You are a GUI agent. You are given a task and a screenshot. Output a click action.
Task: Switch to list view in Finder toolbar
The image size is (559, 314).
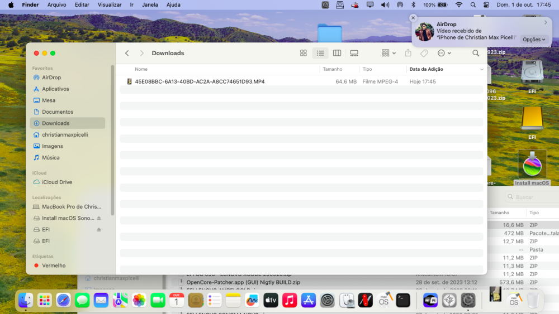pyautogui.click(x=320, y=53)
